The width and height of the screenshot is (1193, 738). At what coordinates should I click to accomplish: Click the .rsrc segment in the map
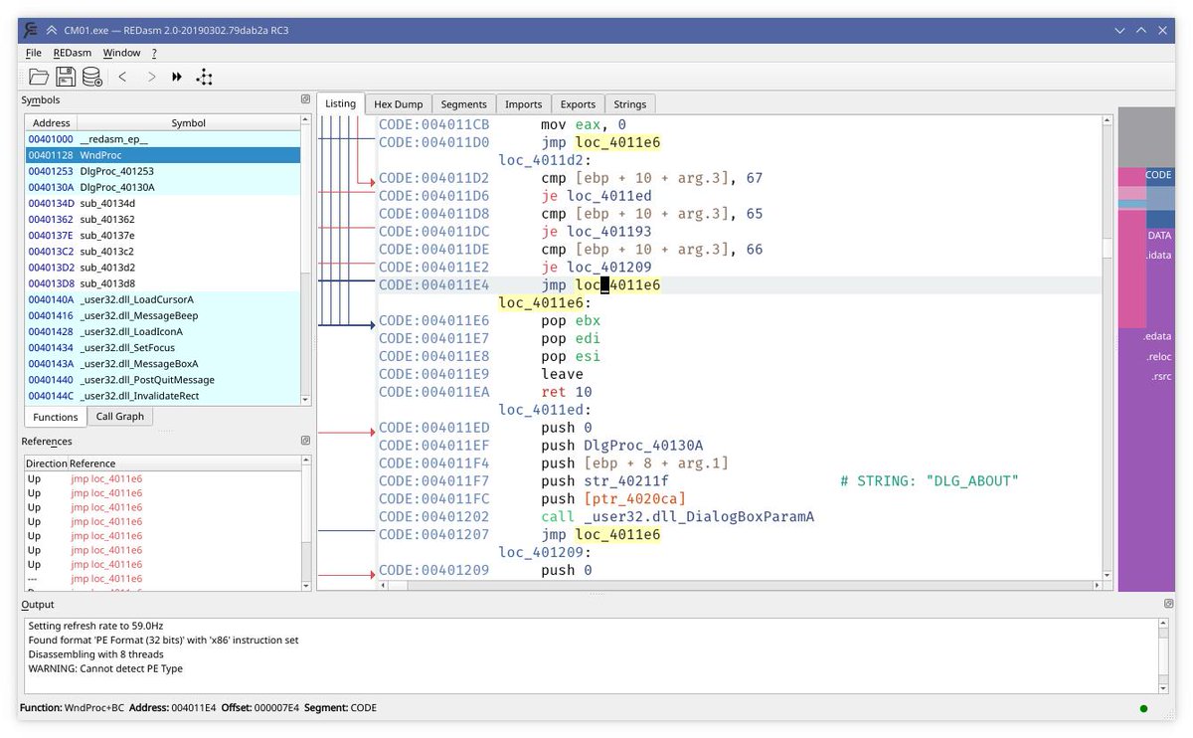click(1160, 377)
